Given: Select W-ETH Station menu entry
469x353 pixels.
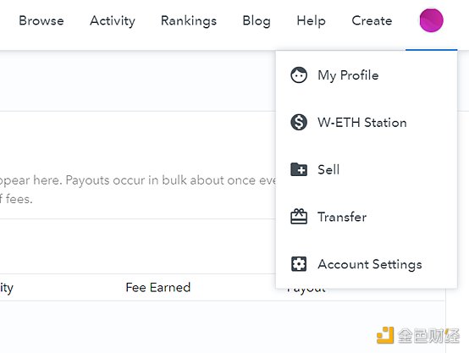Looking at the screenshot, I should 362,123.
